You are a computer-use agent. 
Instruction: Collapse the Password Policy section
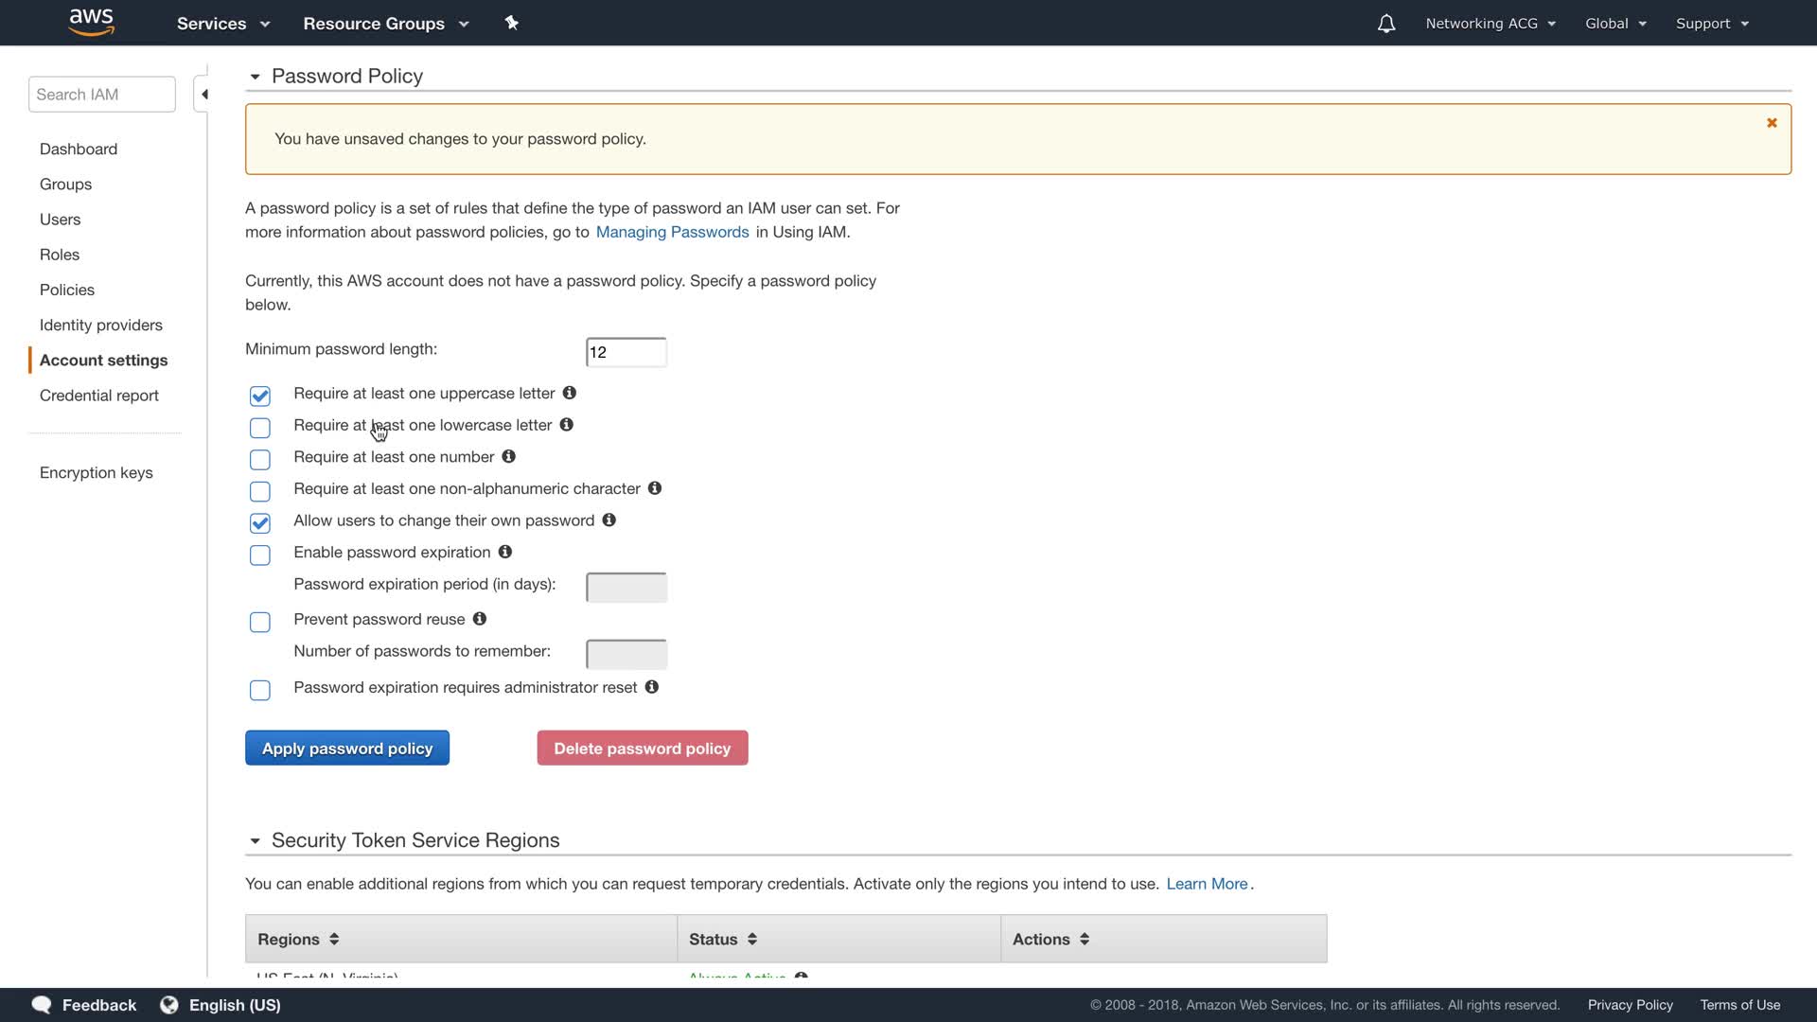(x=255, y=77)
